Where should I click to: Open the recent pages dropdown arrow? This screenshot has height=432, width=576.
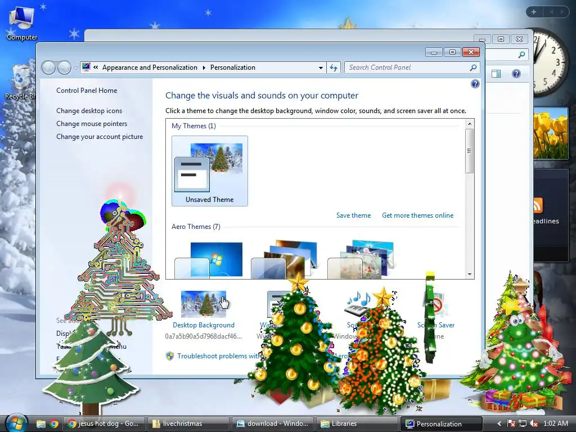(75, 67)
